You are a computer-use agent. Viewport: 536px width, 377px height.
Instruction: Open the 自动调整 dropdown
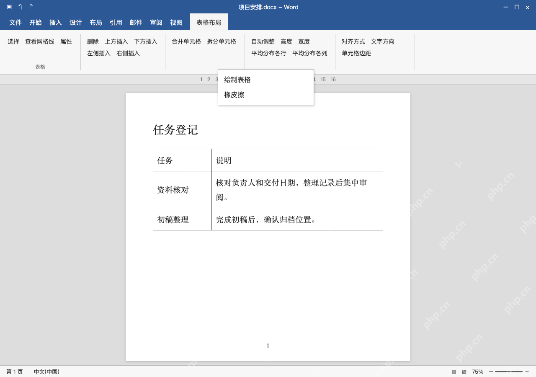point(263,41)
